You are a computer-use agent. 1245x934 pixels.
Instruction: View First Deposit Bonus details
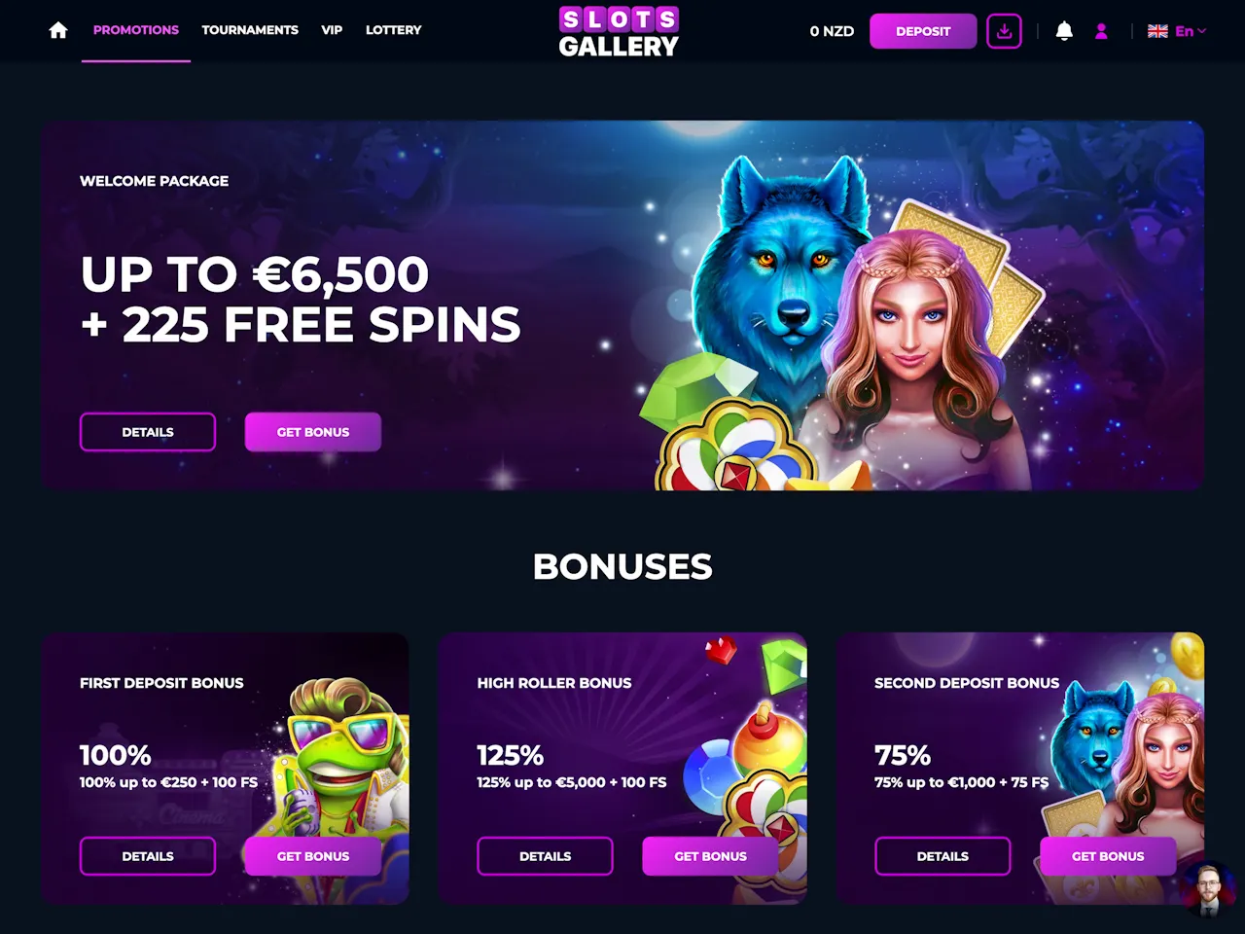click(148, 856)
